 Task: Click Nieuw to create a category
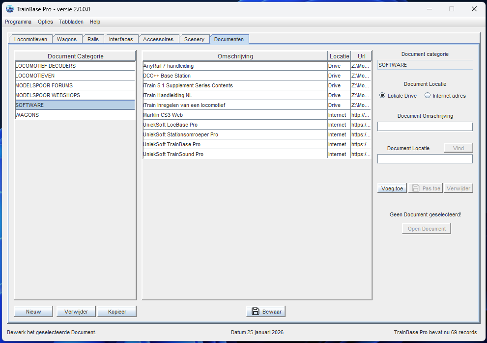tap(33, 312)
